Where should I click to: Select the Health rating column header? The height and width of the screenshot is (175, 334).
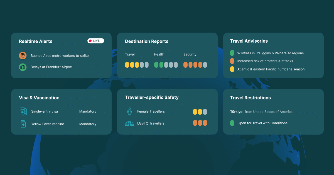pos(159,54)
